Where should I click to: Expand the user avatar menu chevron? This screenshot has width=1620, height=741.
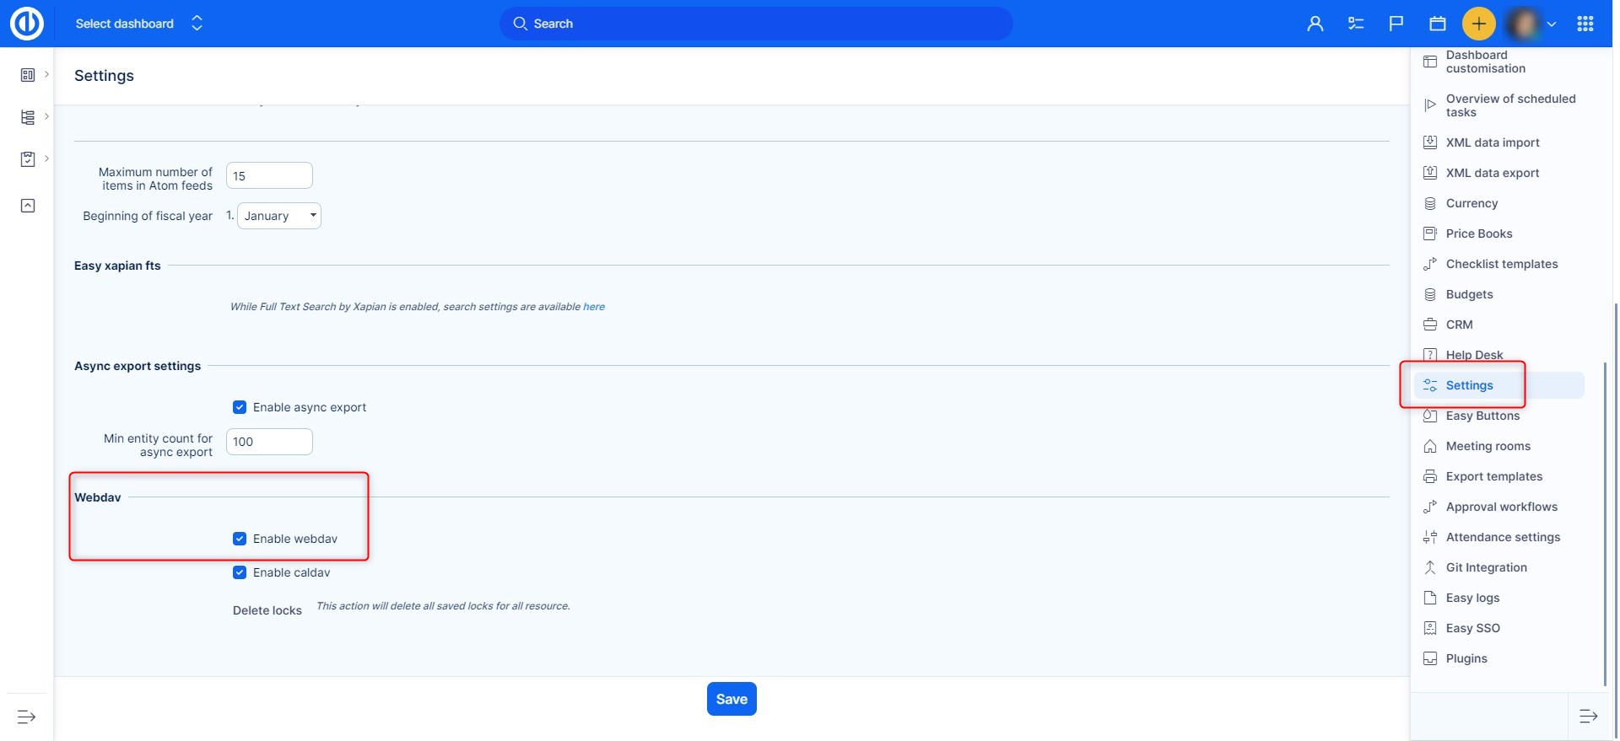pos(1551,24)
